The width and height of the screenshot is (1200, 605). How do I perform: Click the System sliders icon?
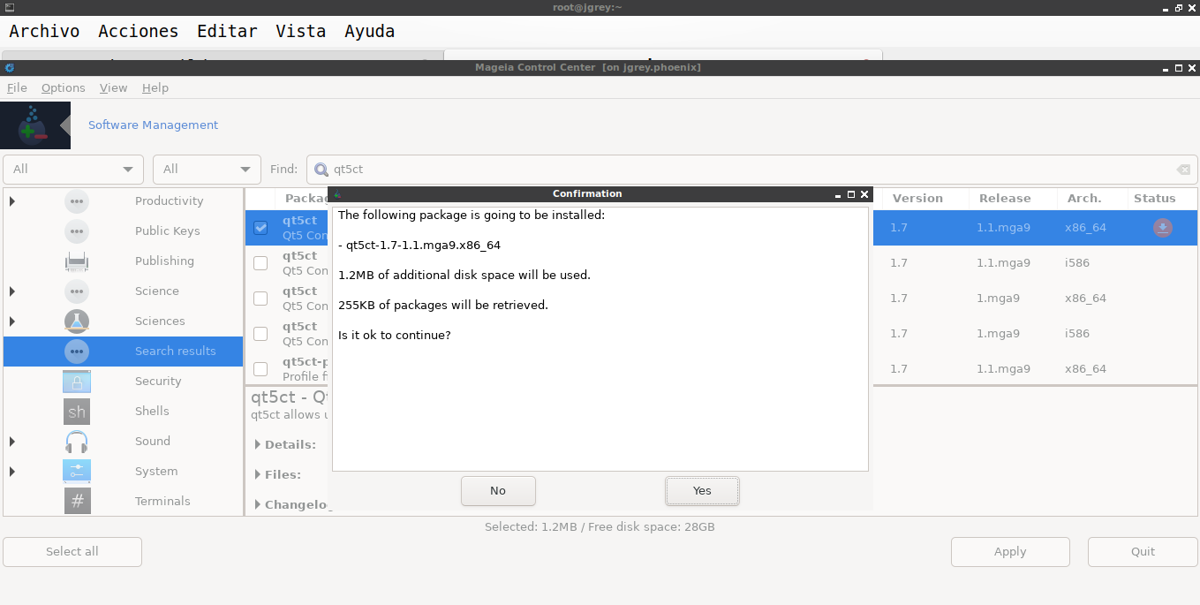(x=77, y=472)
